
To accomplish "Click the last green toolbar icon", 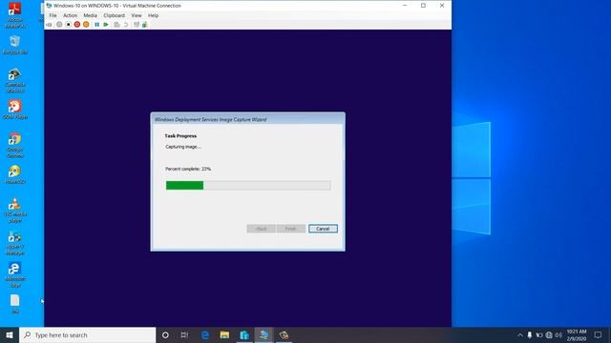I will (144, 25).
